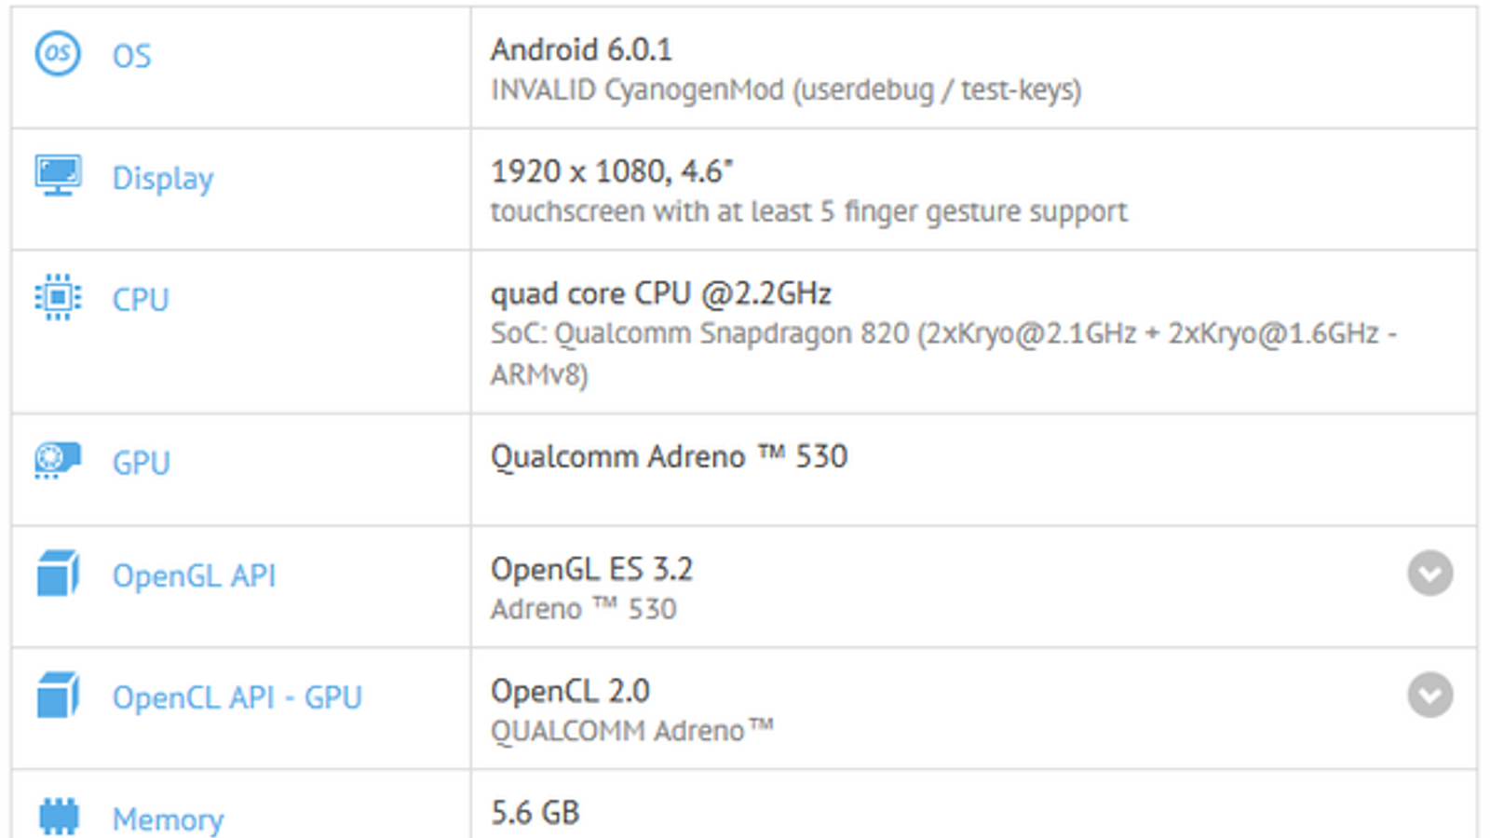1490x838 pixels.
Task: Click the OpenCL API - GPU label
Action: 237,697
